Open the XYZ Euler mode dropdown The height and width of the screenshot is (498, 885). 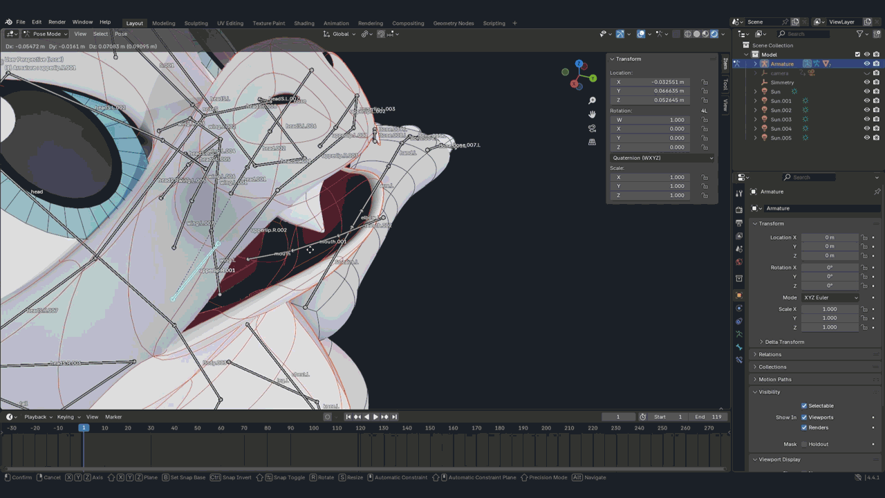[830, 297]
